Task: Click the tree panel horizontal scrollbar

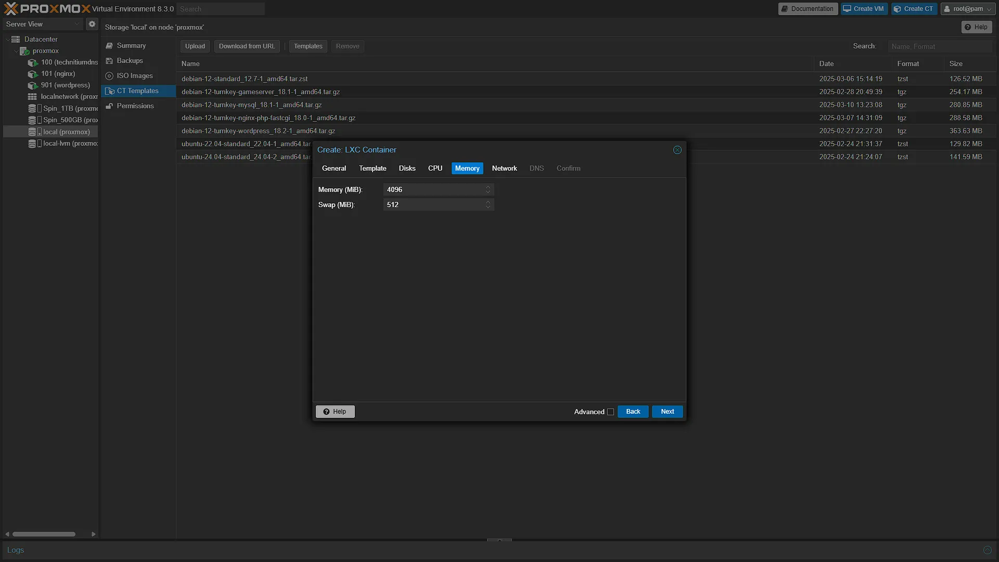Action: pyautogui.click(x=44, y=534)
